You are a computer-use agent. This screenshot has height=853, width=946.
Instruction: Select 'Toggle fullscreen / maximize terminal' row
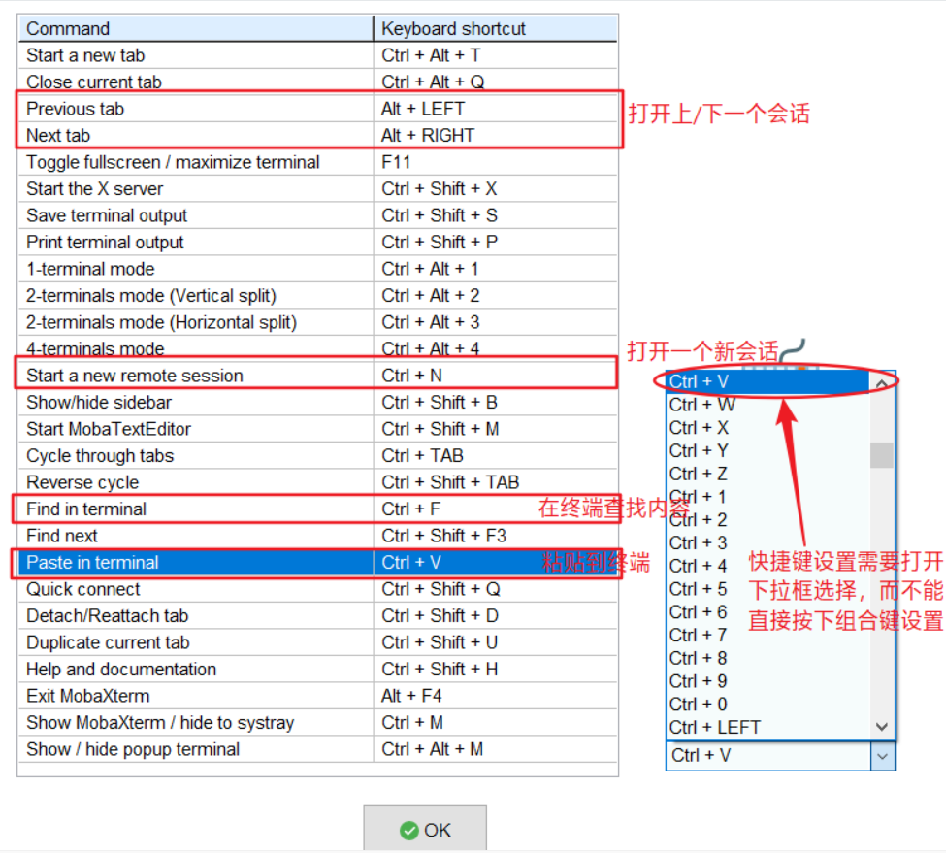[x=318, y=162]
